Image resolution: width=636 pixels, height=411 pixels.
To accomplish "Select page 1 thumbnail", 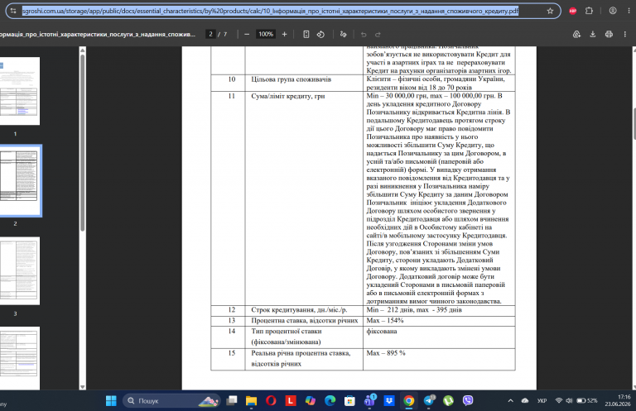I will pos(20,91).
